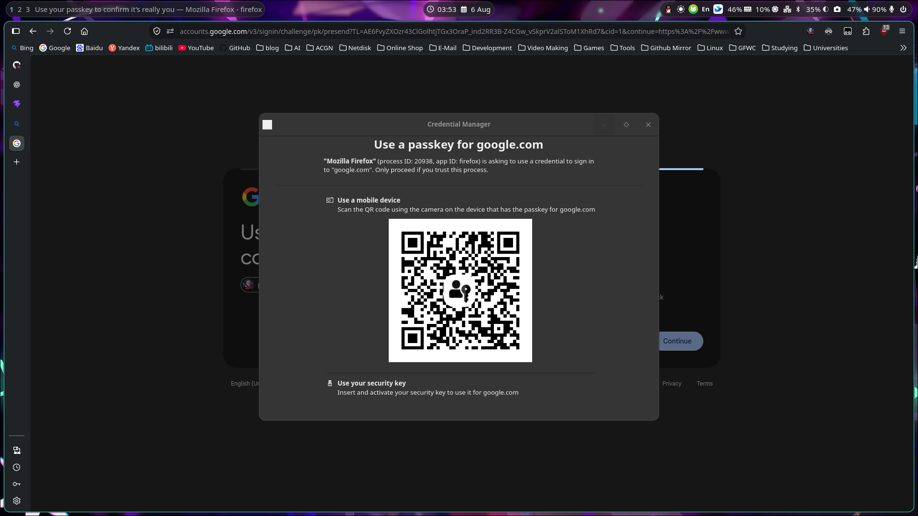Select the ChatGPT tab in vertical sidebar
The image size is (918, 516).
click(x=17, y=85)
